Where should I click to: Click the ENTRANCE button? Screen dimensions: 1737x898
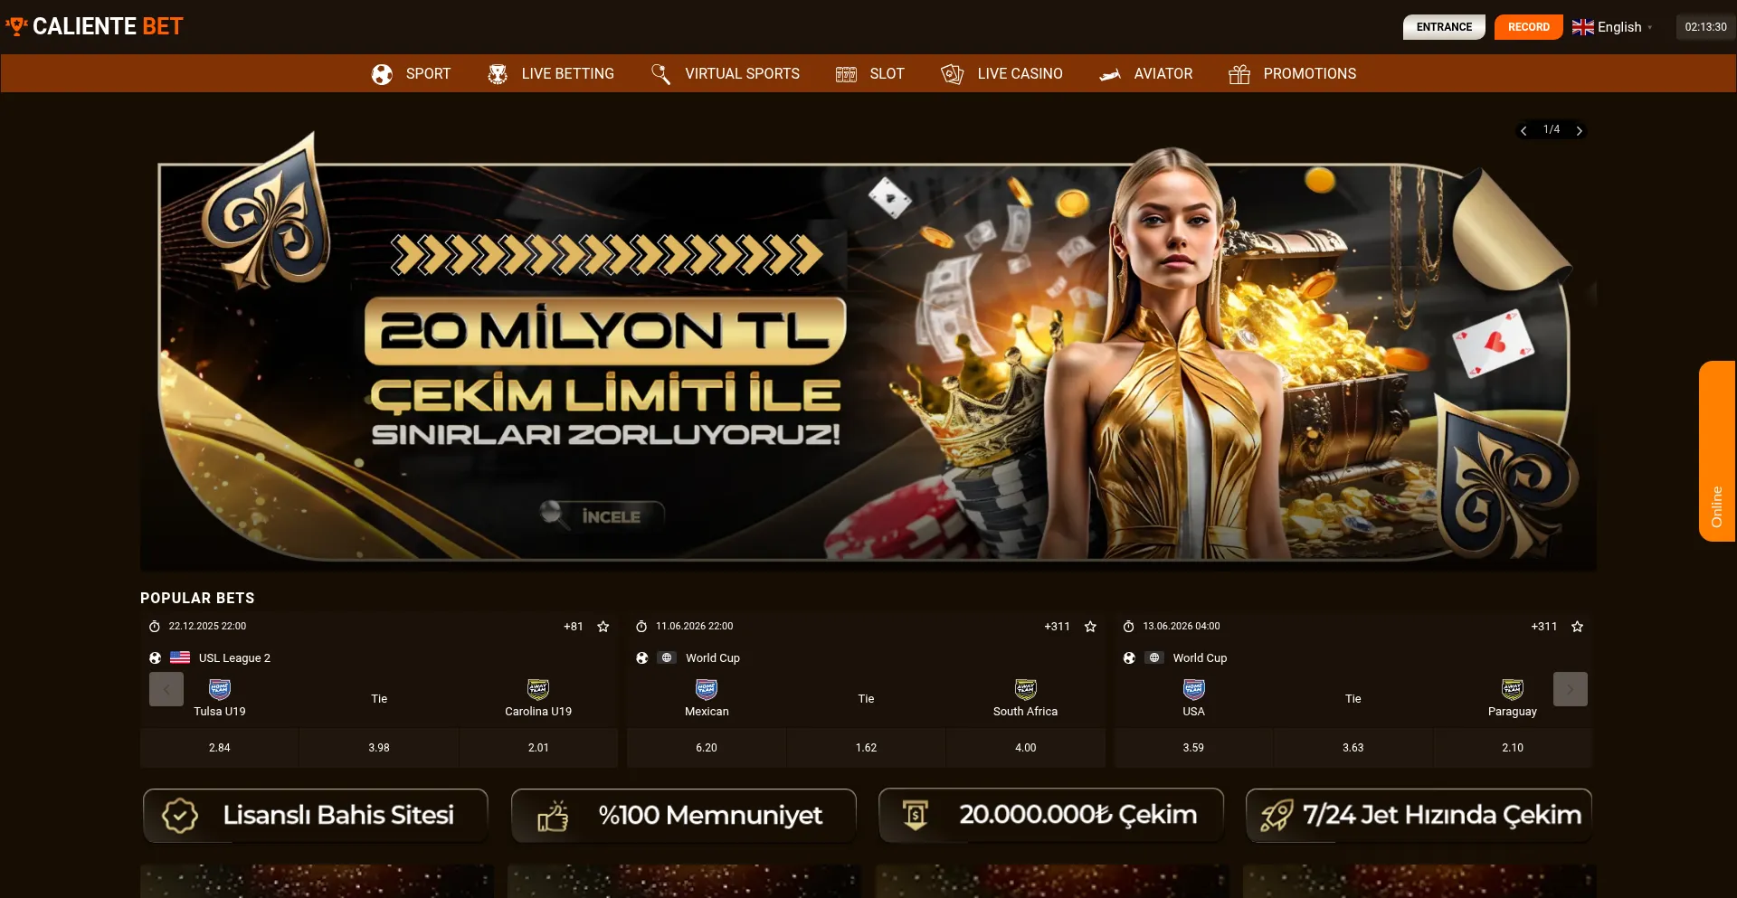click(1444, 27)
